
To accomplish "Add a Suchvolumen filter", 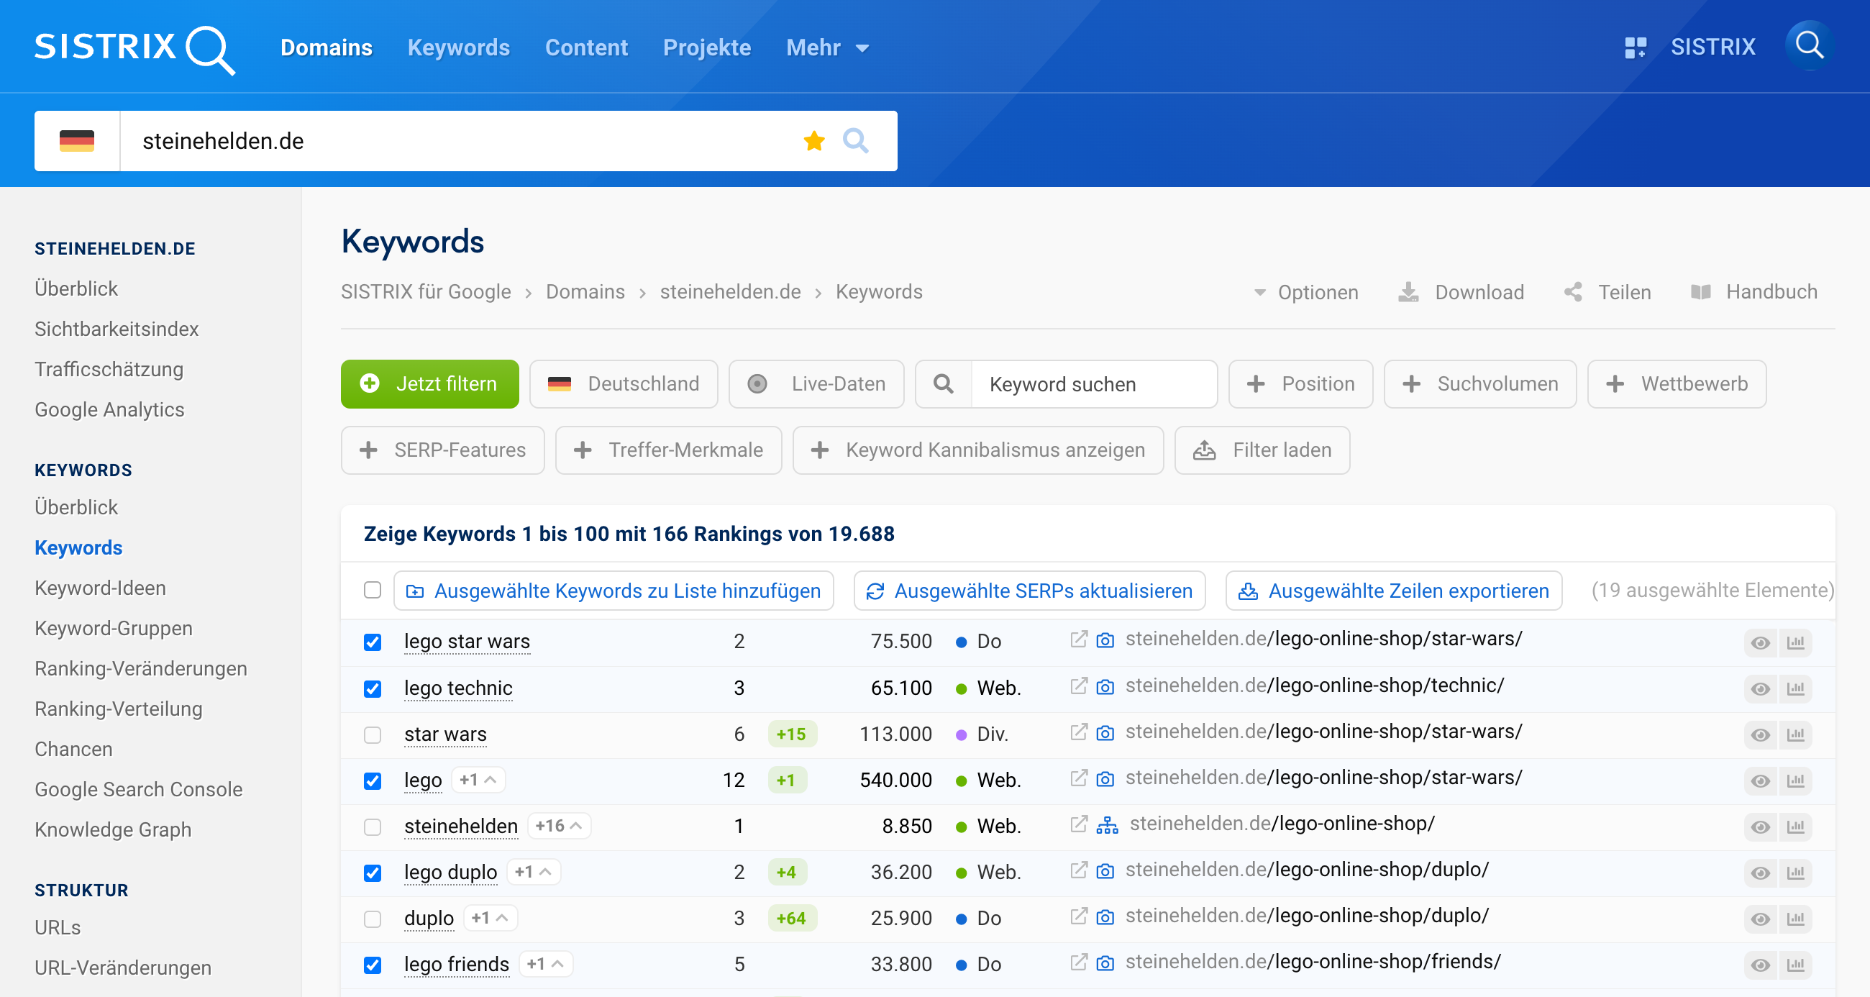I will pyautogui.click(x=1480, y=384).
